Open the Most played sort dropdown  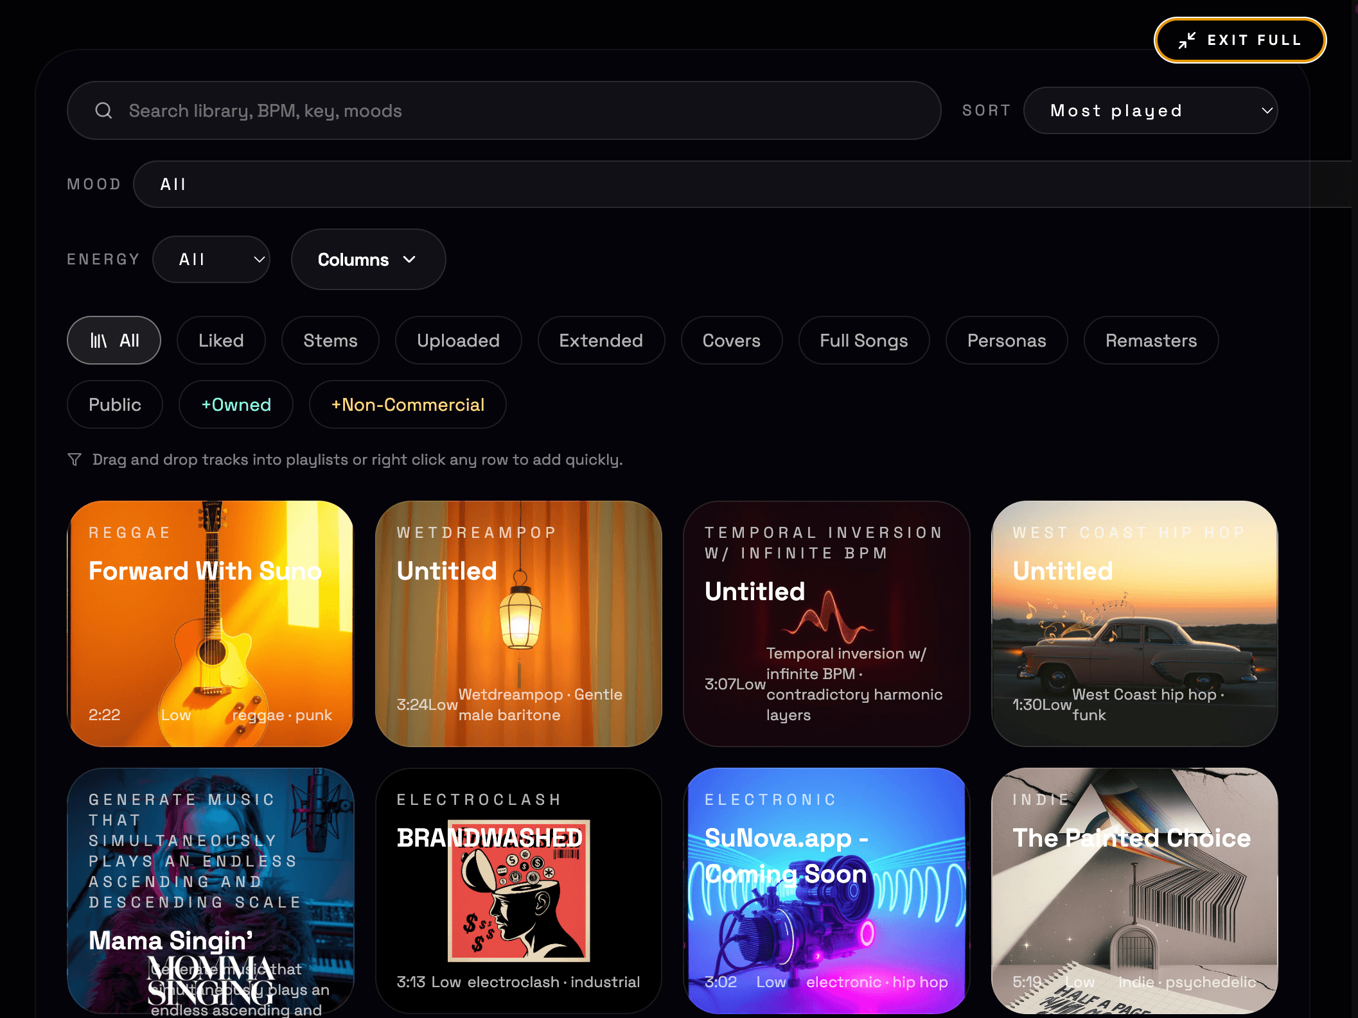(x=1150, y=110)
